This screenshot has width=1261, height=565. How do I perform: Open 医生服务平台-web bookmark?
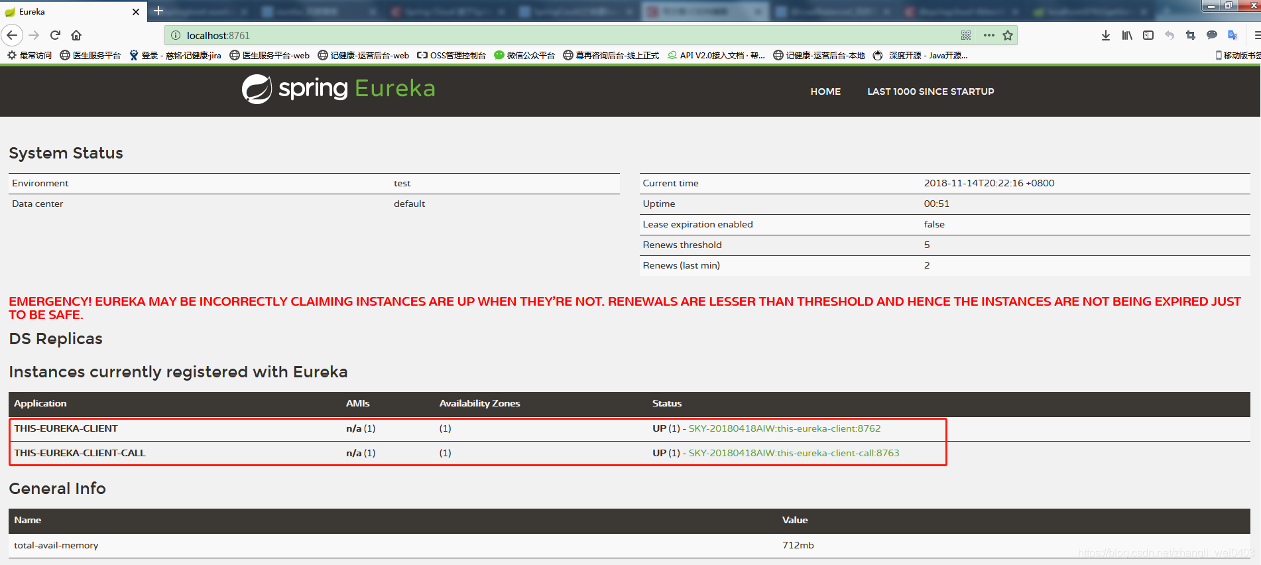coord(270,56)
